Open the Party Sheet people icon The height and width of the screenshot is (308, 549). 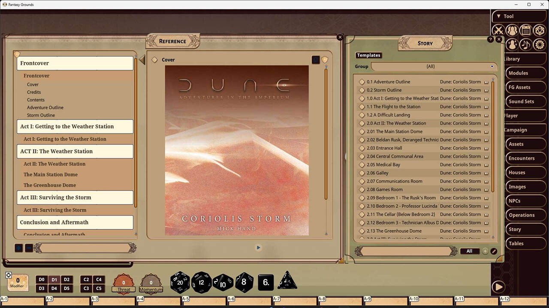tap(512, 30)
